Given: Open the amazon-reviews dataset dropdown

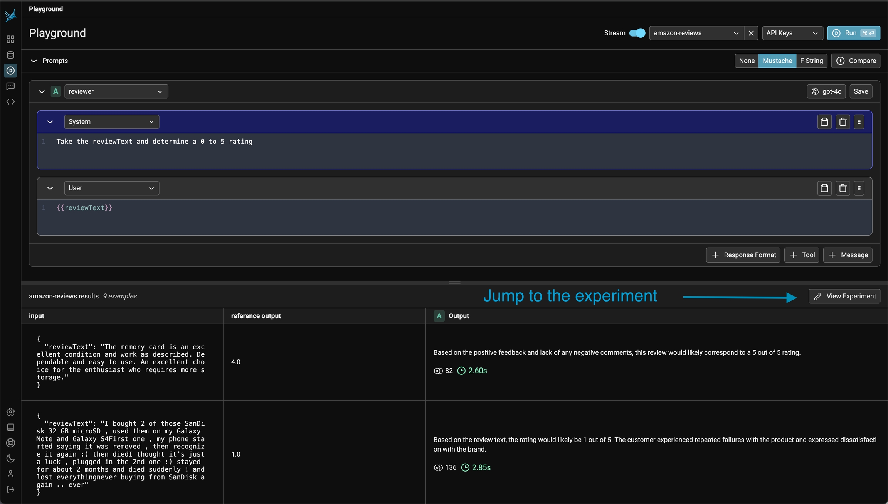Looking at the screenshot, I should click(x=696, y=33).
